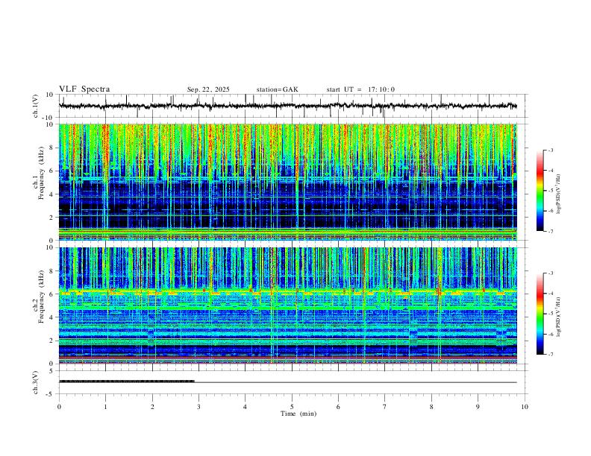
Task: Click the 'VLF Spectra' title text
Action: tap(84, 89)
